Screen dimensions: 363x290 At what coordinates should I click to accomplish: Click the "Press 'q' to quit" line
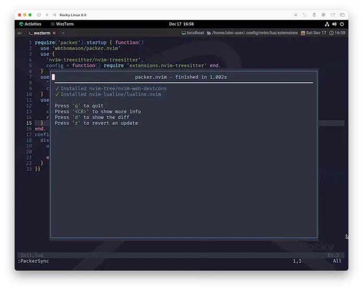pos(79,106)
